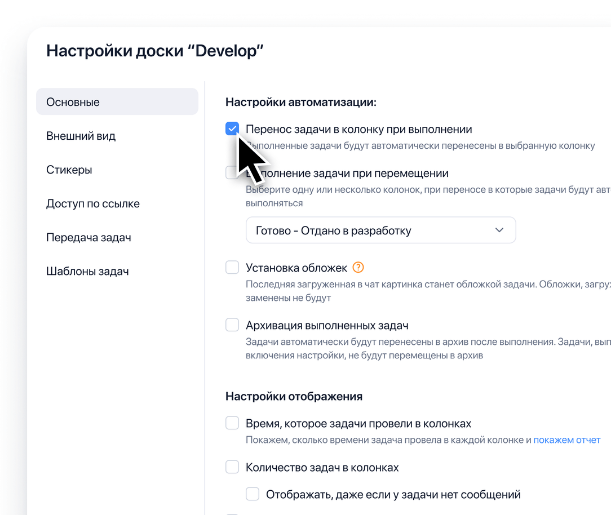Image resolution: width=611 pixels, height=515 pixels.
Task: Enable Архивация выполненных задач
Action: [232, 325]
